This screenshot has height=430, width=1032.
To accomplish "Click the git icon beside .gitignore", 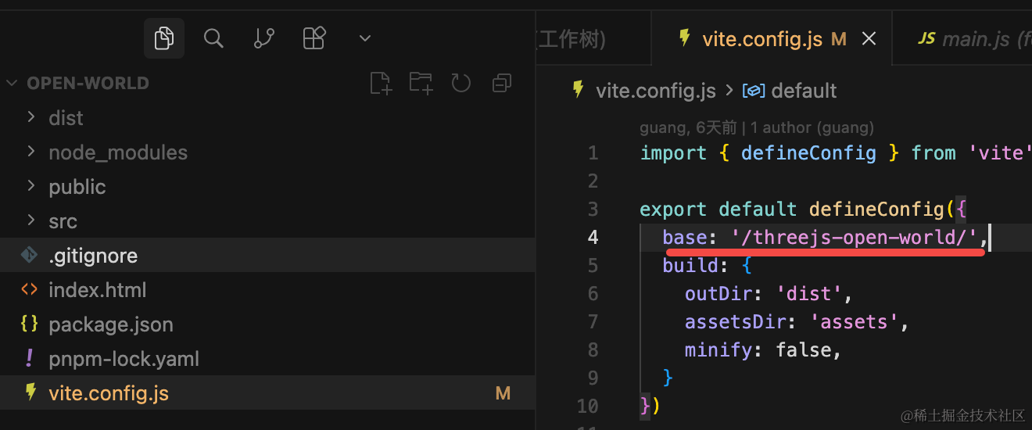I will pyautogui.click(x=30, y=255).
